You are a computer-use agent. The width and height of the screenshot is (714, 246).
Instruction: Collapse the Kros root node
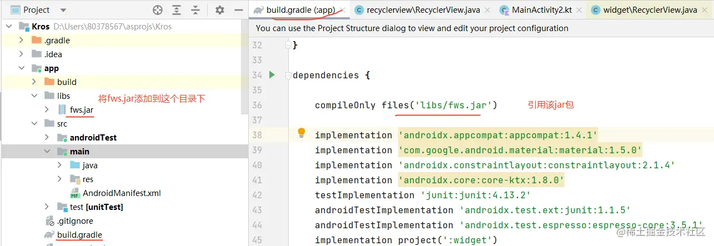(9, 26)
